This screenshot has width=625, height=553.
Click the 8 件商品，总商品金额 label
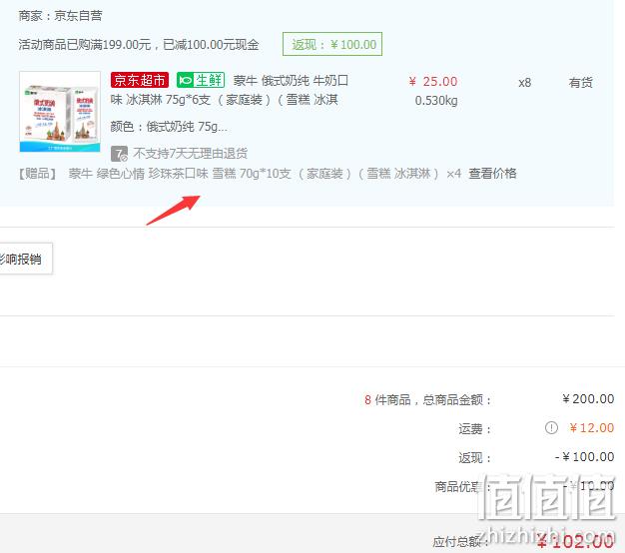(427, 399)
